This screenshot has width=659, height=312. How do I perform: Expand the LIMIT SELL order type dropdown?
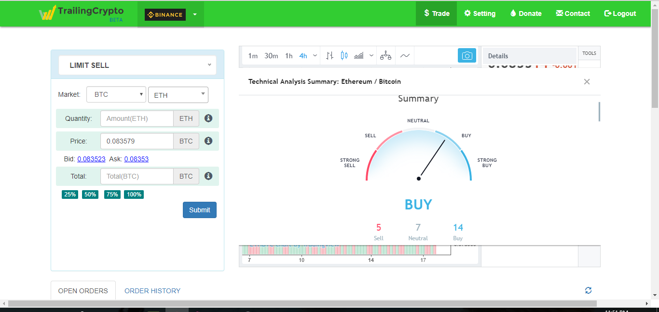[x=137, y=65]
